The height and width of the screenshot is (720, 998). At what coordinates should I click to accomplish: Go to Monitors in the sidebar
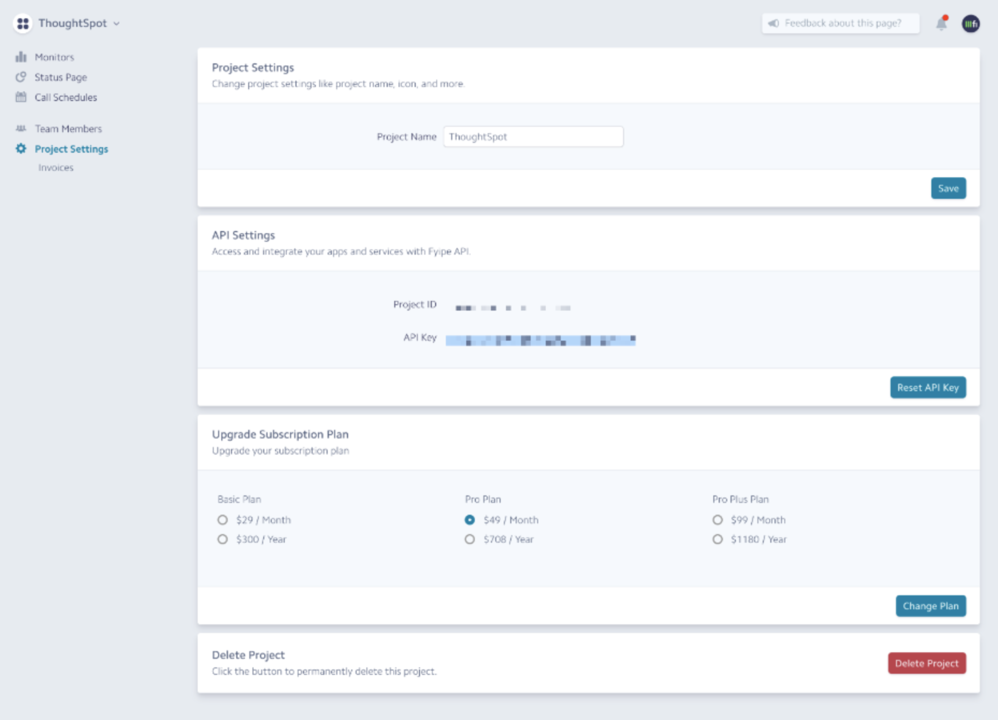[x=54, y=57]
